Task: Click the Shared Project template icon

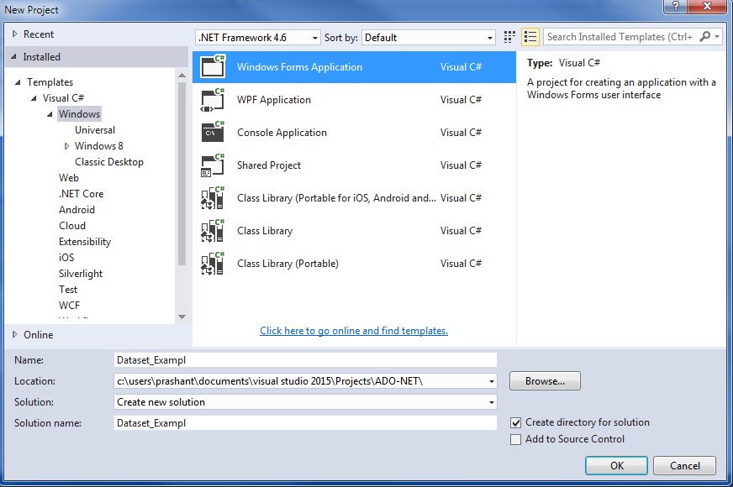Action: [x=214, y=165]
